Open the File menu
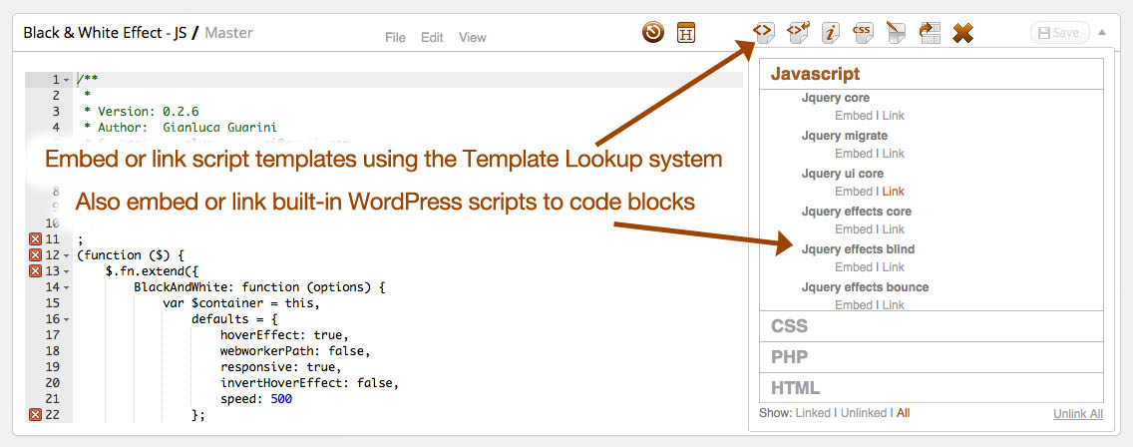The width and height of the screenshot is (1133, 447). click(395, 38)
